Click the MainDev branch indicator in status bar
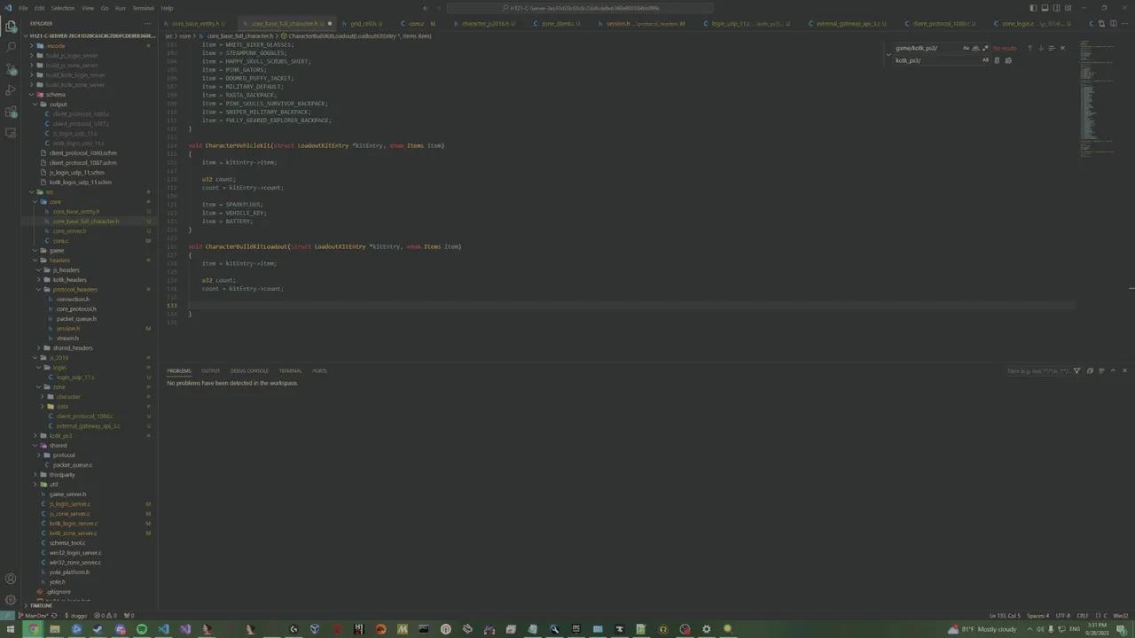 [x=35, y=615]
